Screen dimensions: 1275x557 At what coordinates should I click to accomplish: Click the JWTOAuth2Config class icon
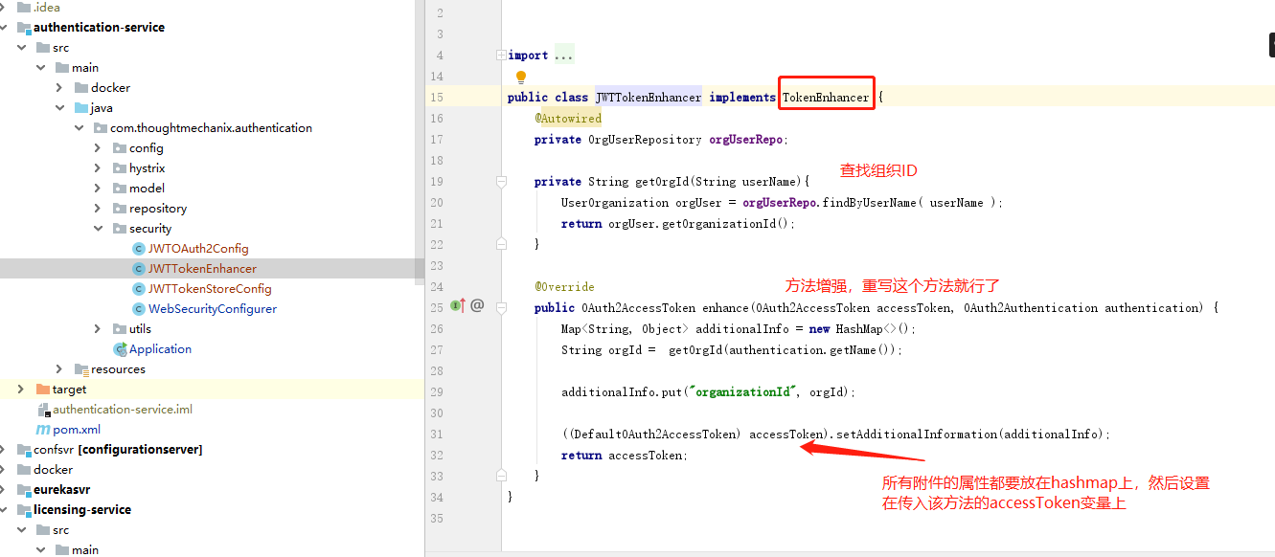139,249
